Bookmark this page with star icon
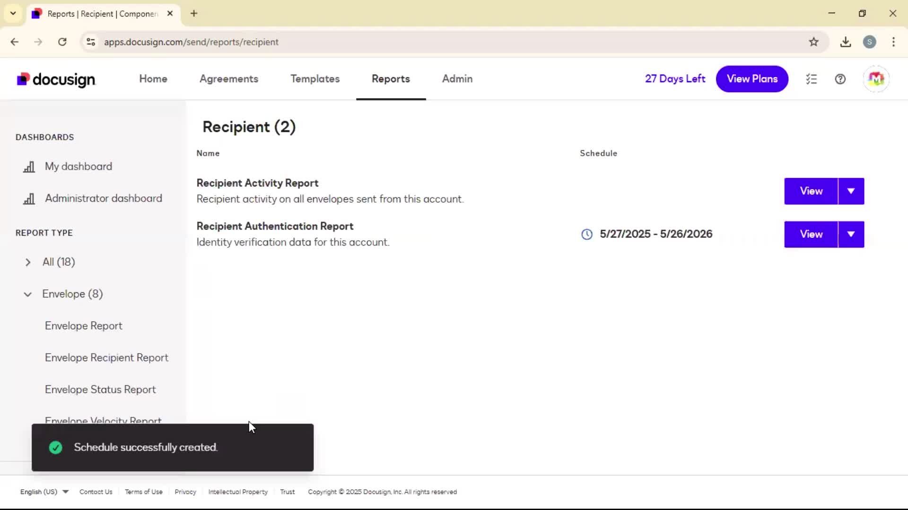Image resolution: width=908 pixels, height=510 pixels. point(813,42)
